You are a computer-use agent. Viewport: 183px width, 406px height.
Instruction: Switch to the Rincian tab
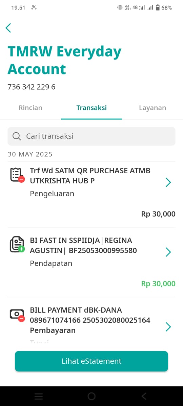[30, 108]
